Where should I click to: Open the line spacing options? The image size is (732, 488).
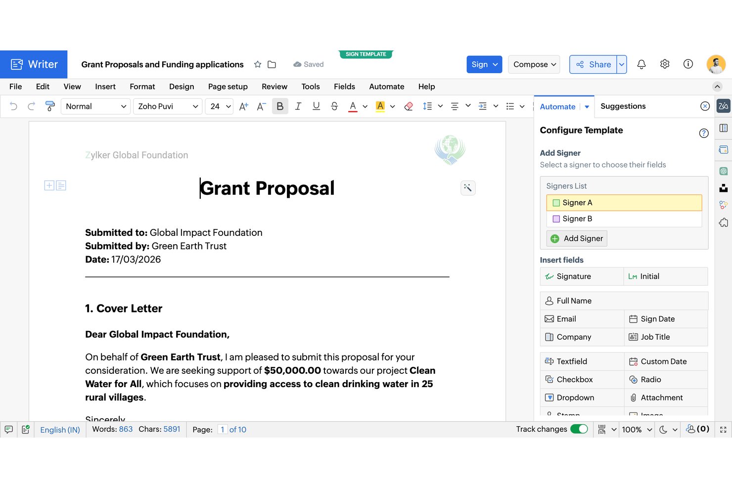(x=427, y=106)
